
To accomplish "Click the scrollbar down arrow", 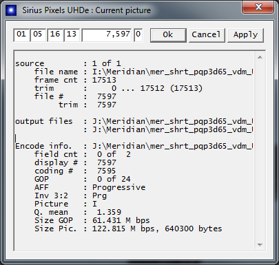I will click(x=260, y=245).
